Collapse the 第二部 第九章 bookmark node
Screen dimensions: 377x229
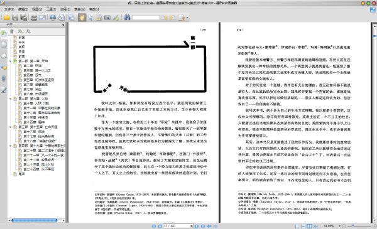tap(10, 99)
